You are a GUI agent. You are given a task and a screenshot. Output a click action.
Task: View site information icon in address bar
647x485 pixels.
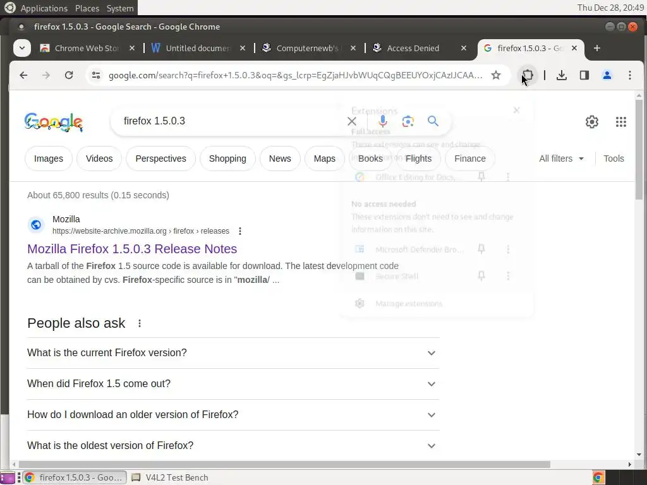point(96,75)
